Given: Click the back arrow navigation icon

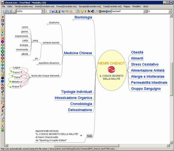Looking at the screenshot, I should tap(5, 11).
